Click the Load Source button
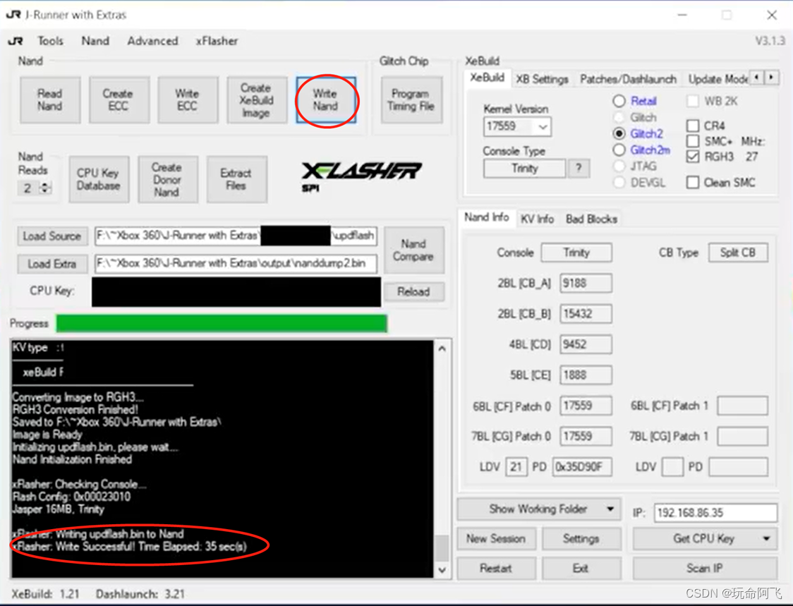Image resolution: width=793 pixels, height=606 pixels. point(52,236)
